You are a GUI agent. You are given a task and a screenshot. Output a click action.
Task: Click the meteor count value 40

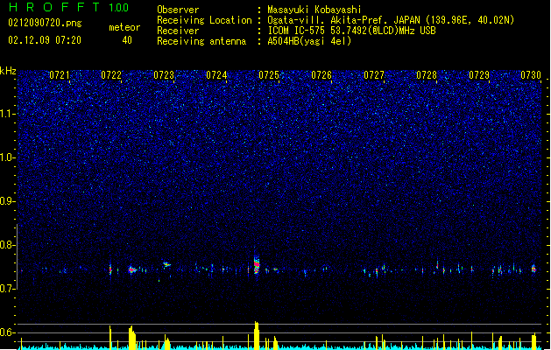[127, 40]
